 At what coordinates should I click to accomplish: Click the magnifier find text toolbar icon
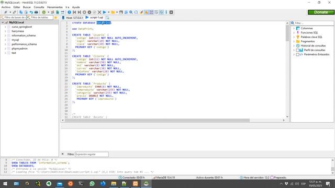[131, 13]
